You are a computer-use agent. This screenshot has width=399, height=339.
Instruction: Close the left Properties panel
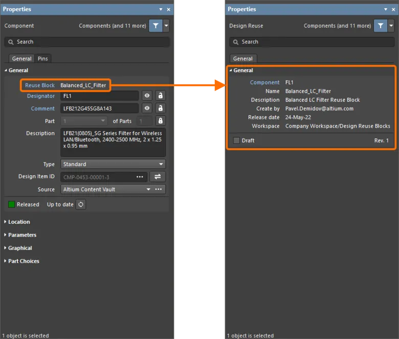coord(168,9)
